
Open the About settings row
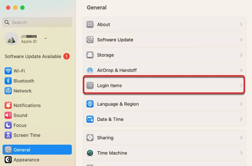pyautogui.click(x=164, y=24)
